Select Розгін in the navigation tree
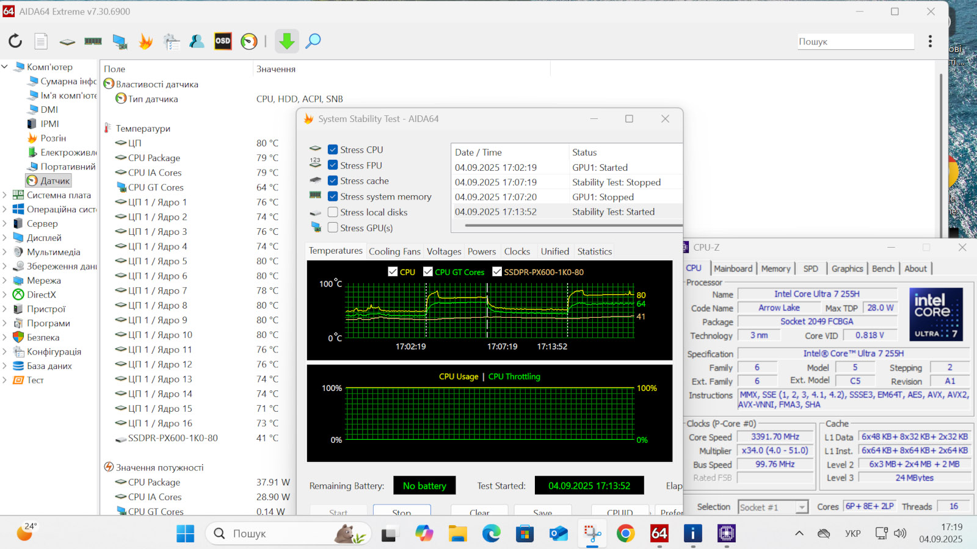This screenshot has width=977, height=549. 53,138
